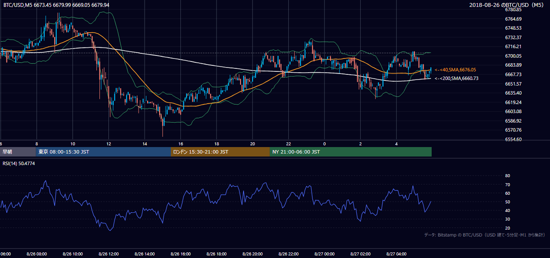The width and height of the screenshot is (550, 258).
Task: Click the 8/26 14:00 time axis label
Action: coord(144,254)
